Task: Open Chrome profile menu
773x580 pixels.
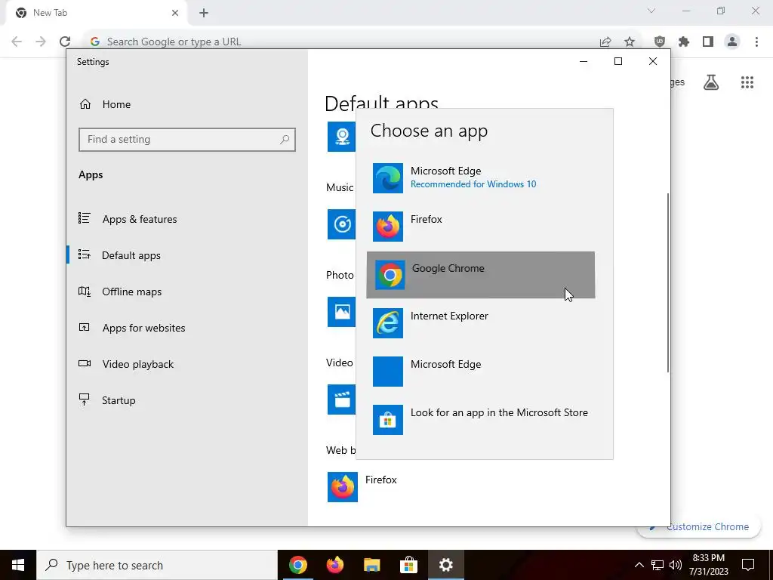Action: [x=732, y=42]
